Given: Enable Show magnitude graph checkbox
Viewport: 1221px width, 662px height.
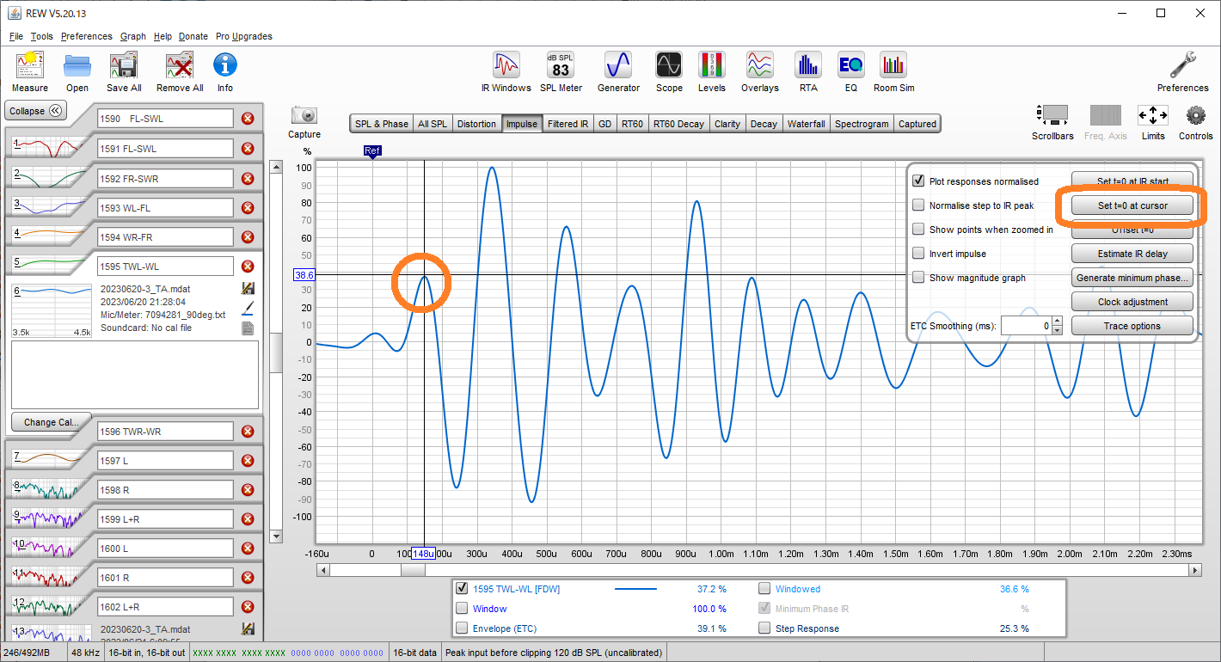Looking at the screenshot, I should tap(918, 278).
